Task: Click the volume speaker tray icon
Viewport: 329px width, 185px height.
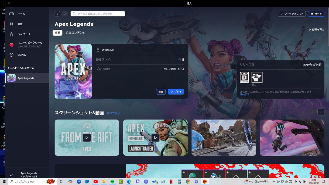Action: pos(278,181)
